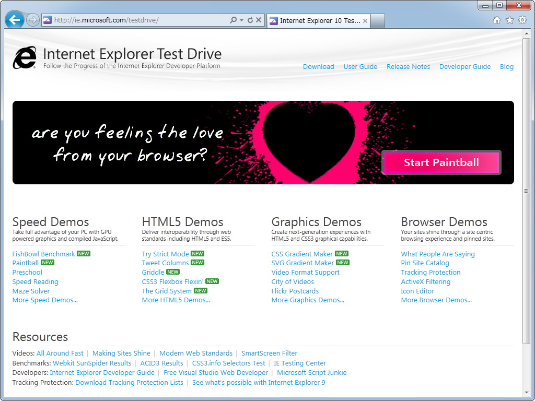Click the Back navigation arrow
This screenshot has height=401, width=535.
point(15,20)
